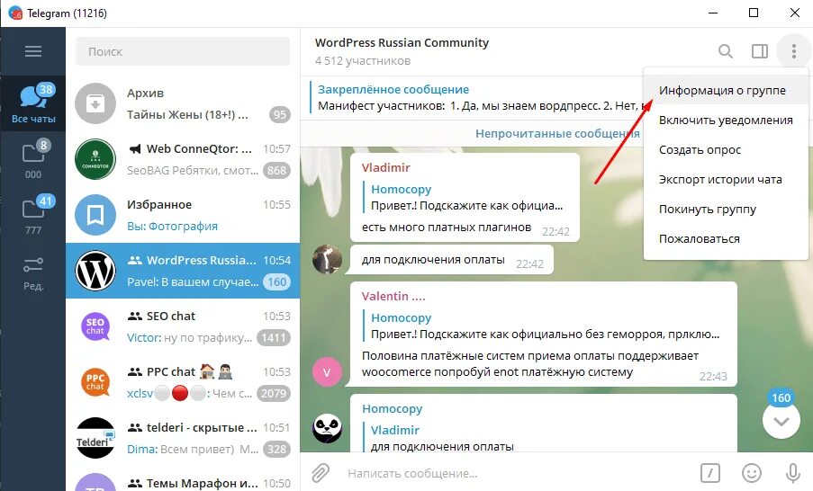Open the 'SEO chat' conversation

183,326
